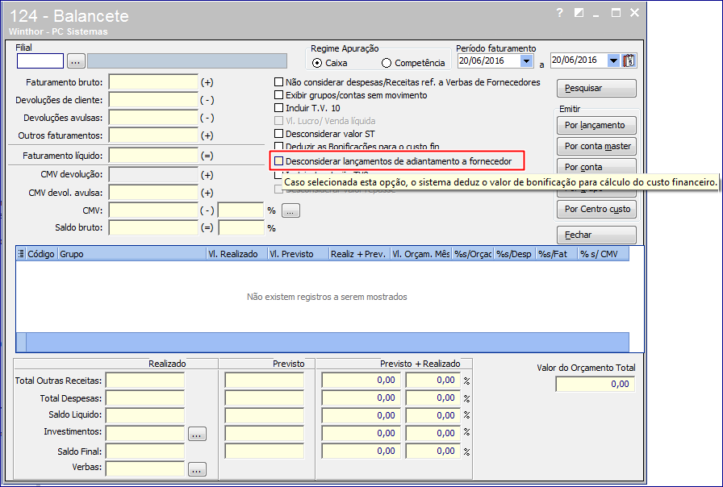
Task: Click the Saldo bruto value field
Action: (153, 227)
